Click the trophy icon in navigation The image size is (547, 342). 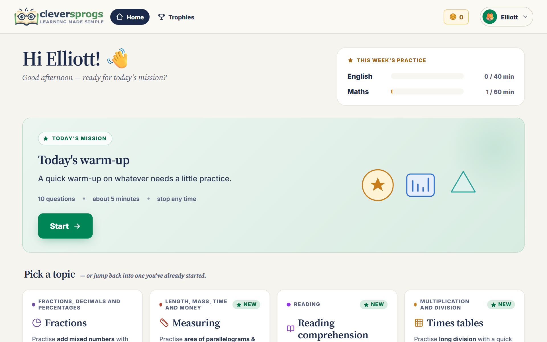(x=162, y=17)
